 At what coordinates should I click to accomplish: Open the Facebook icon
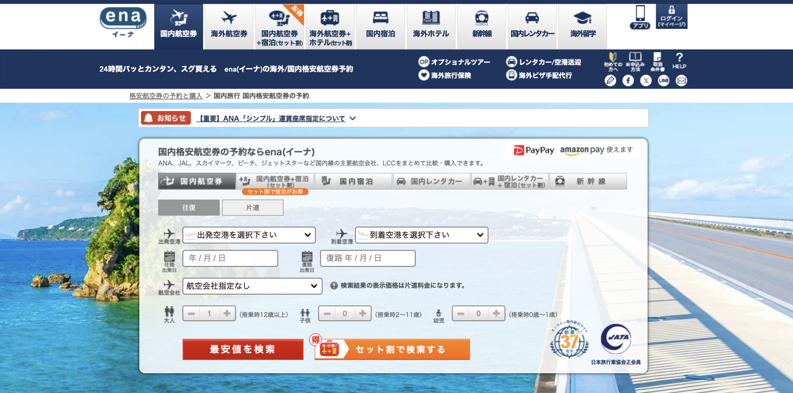coord(628,81)
